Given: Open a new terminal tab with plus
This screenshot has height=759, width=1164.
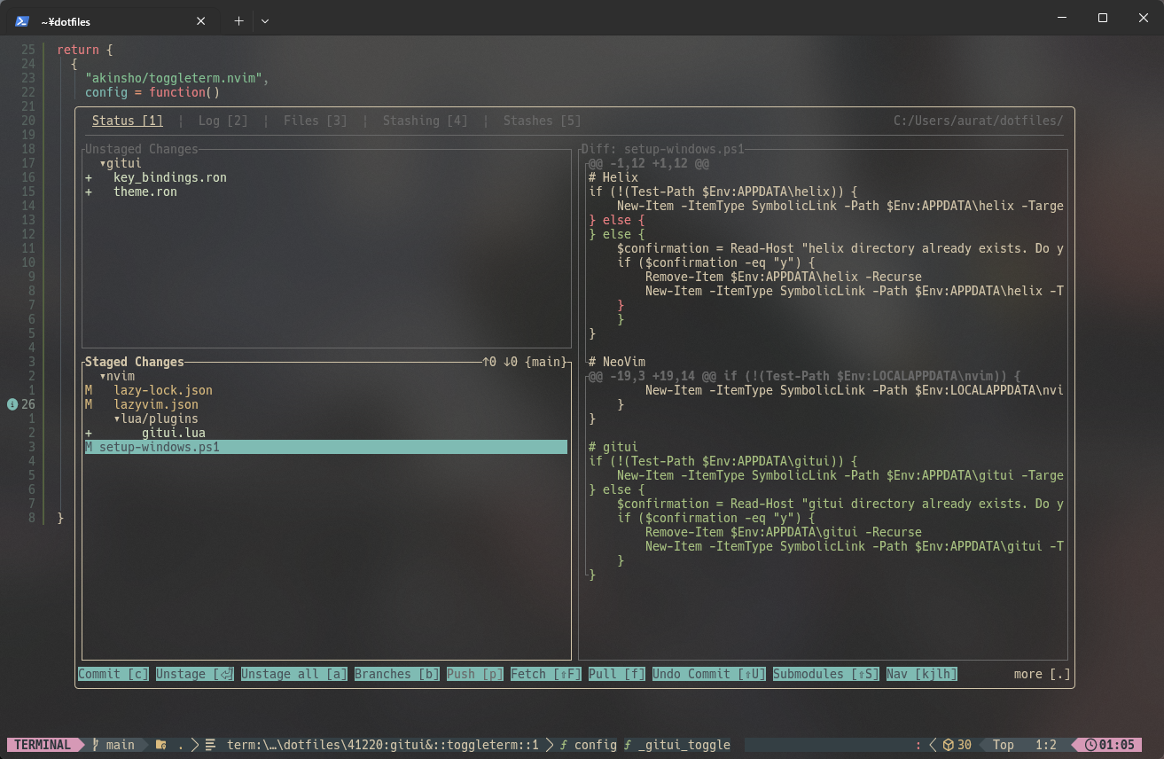Looking at the screenshot, I should coord(238,21).
